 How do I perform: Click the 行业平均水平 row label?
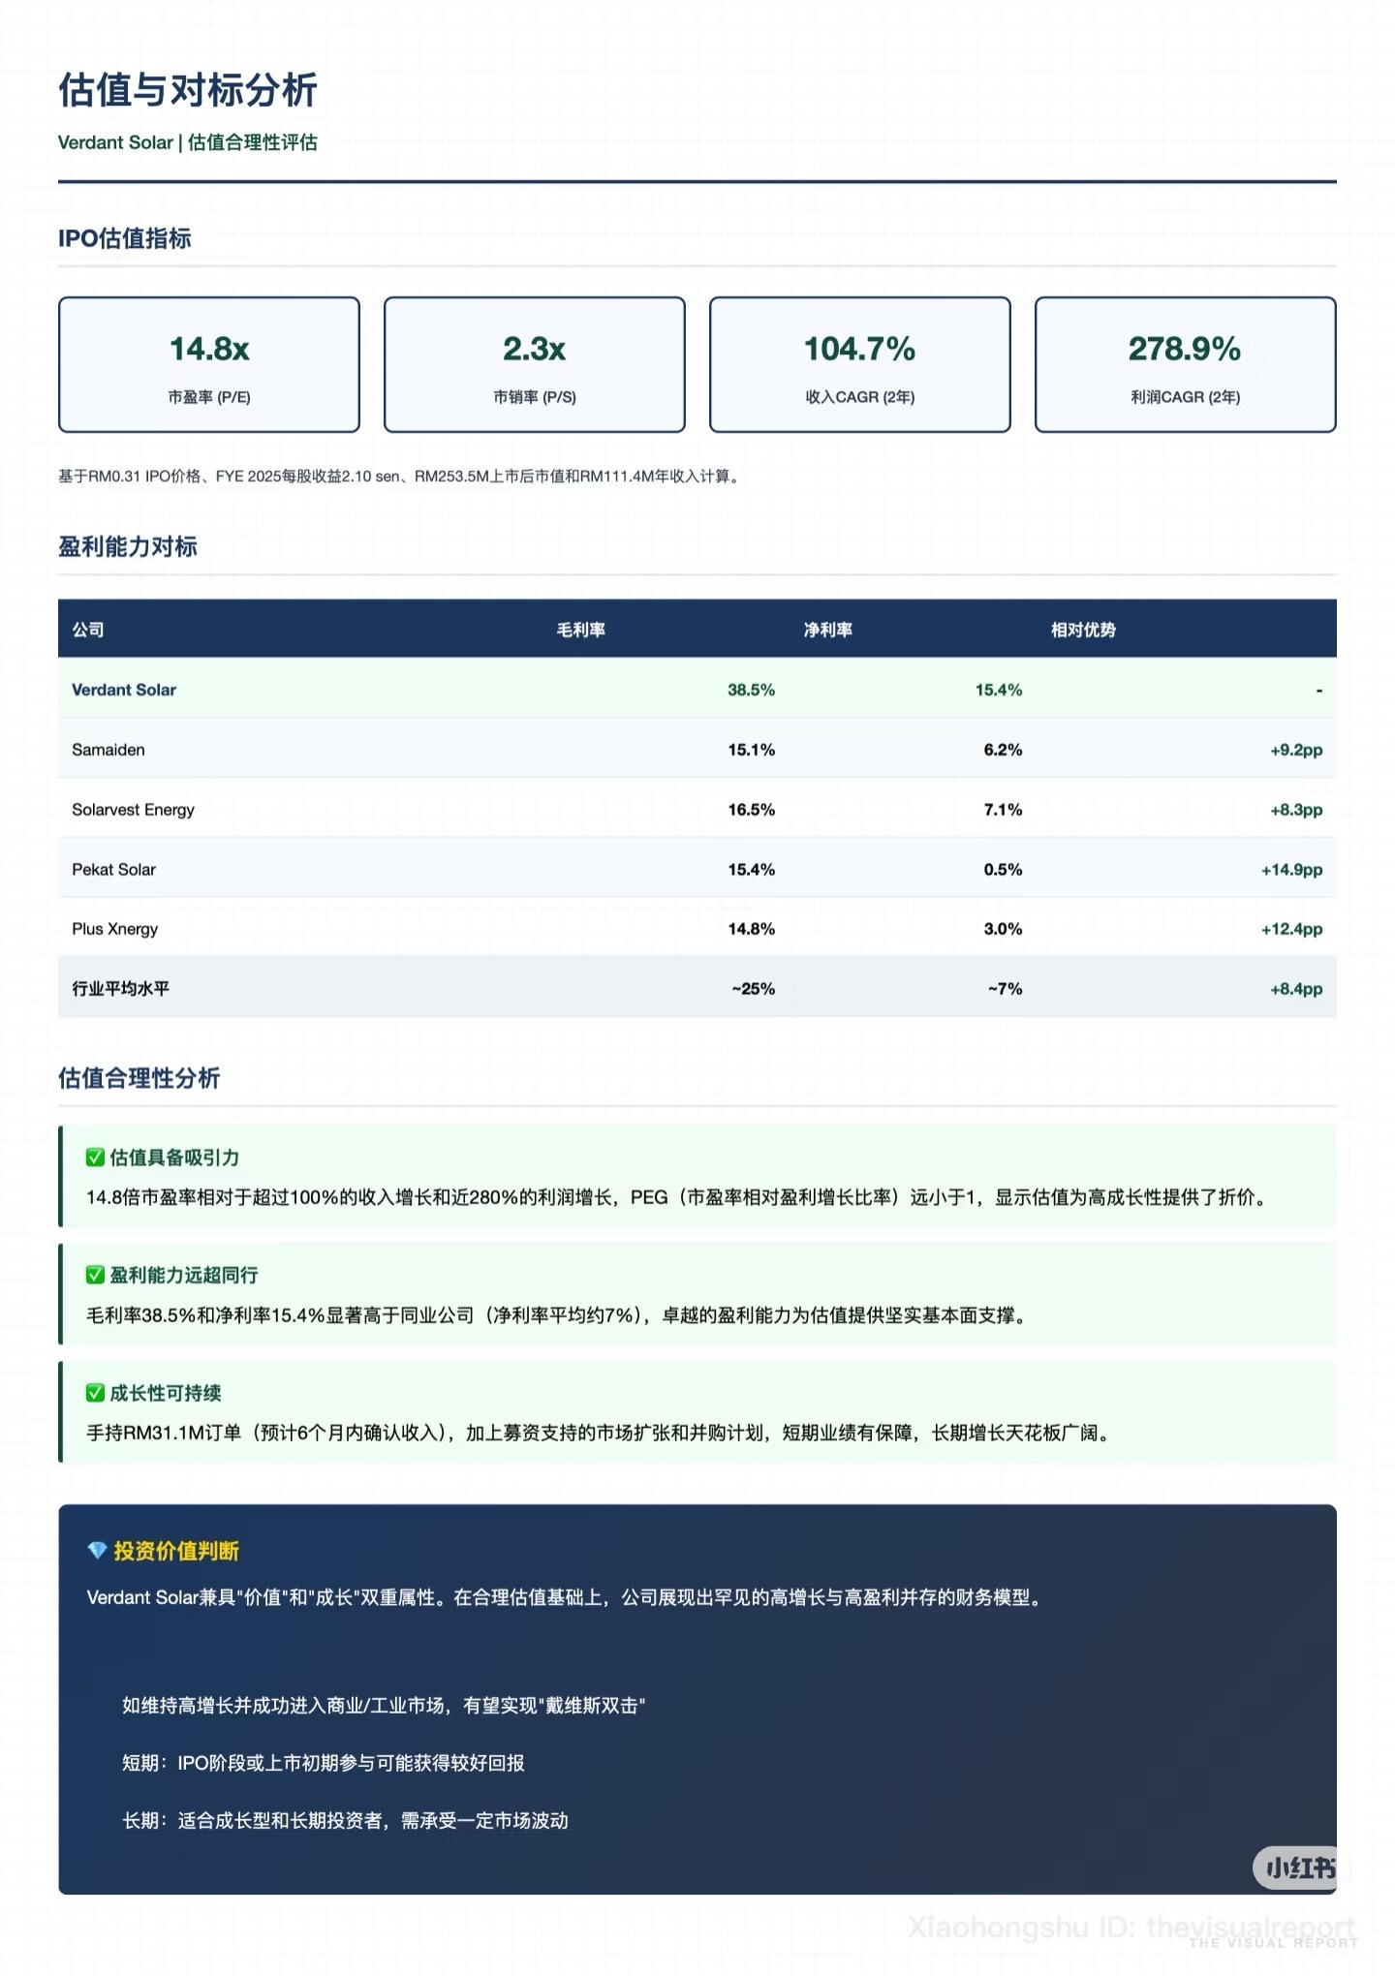tap(120, 989)
